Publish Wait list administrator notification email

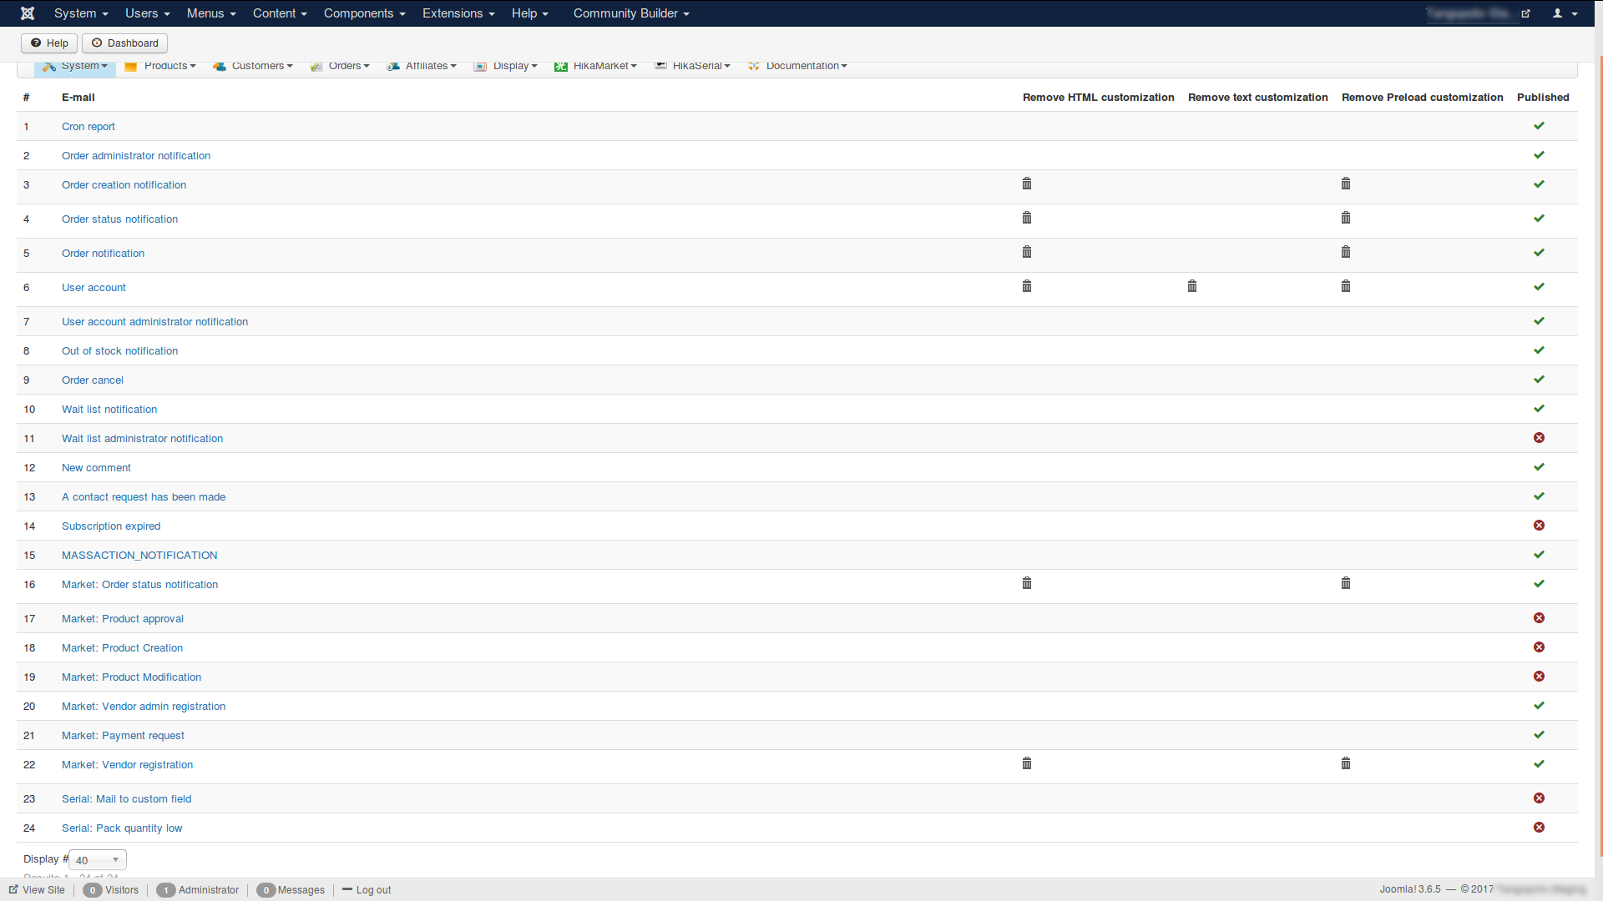pyautogui.click(x=1539, y=438)
